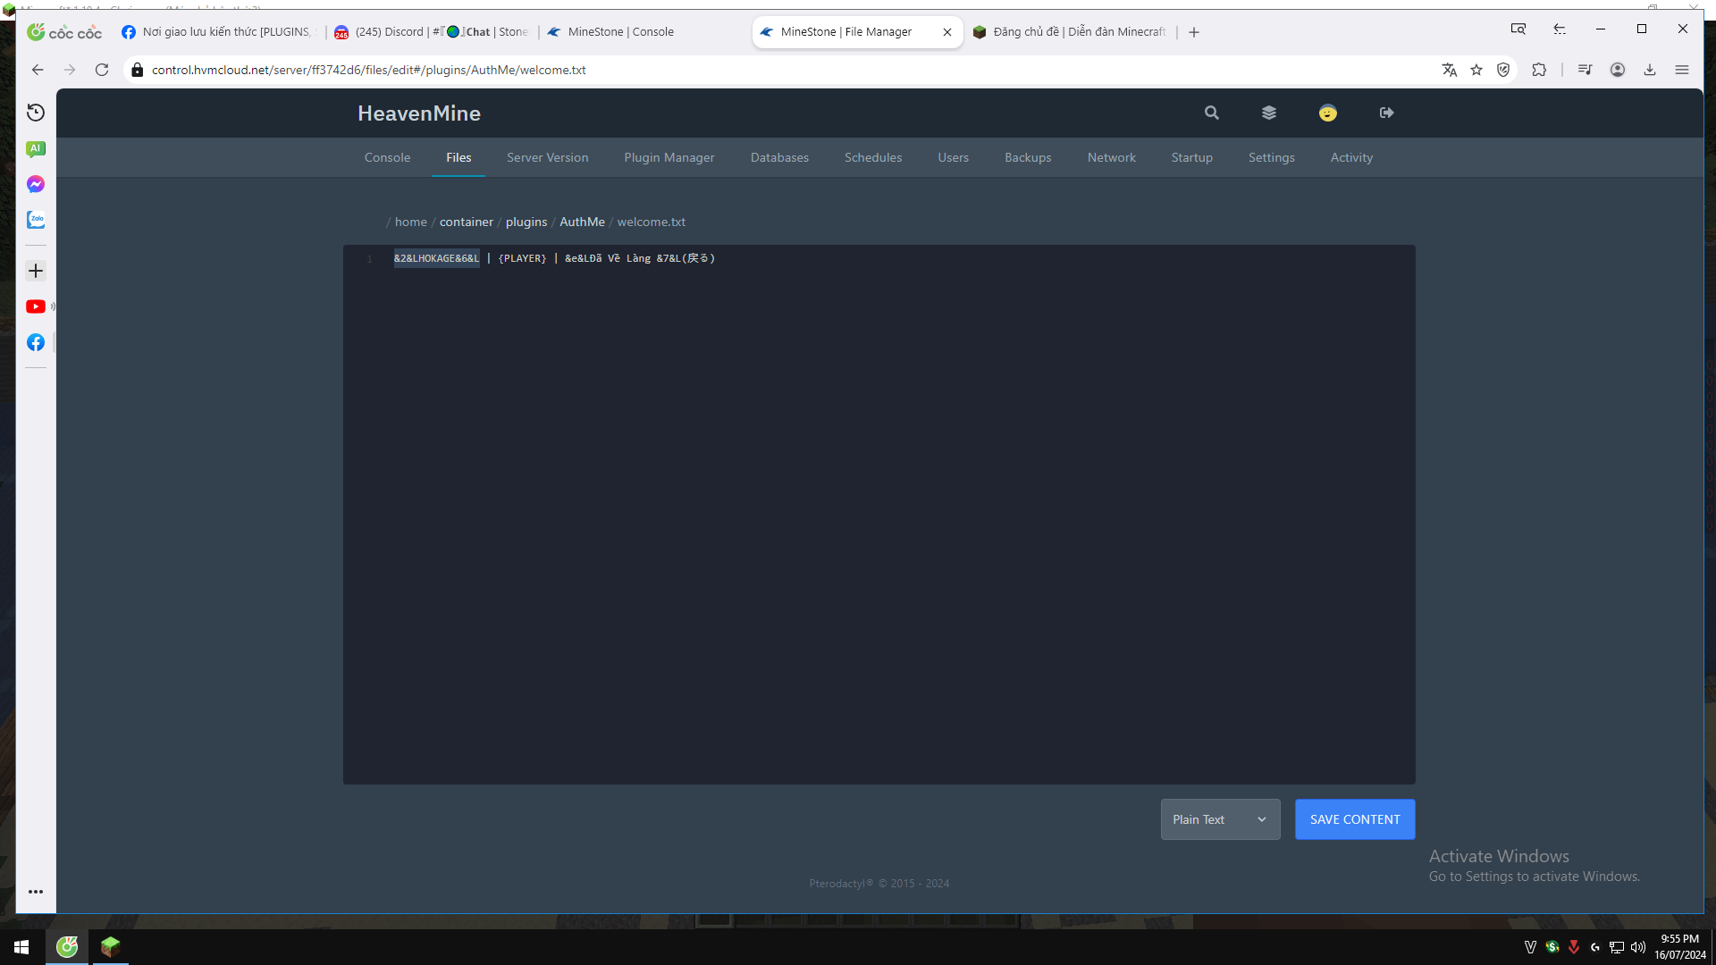Switch to the Console tab

click(x=387, y=157)
